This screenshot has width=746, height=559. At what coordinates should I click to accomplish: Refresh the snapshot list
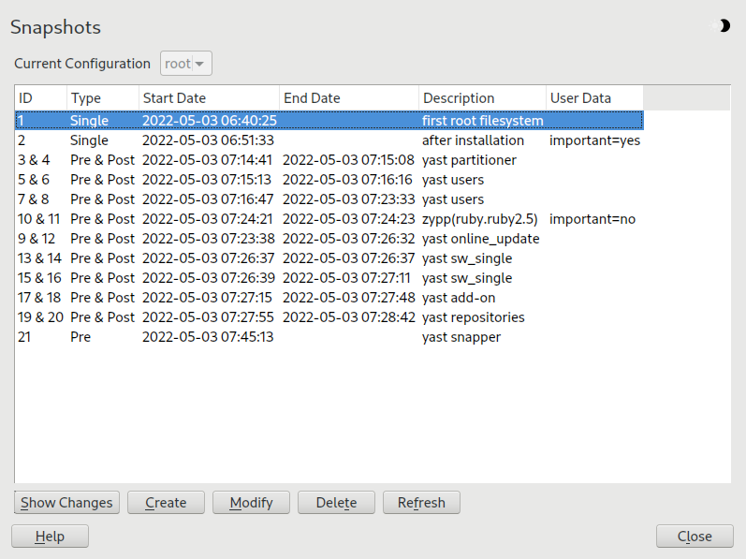tap(421, 503)
